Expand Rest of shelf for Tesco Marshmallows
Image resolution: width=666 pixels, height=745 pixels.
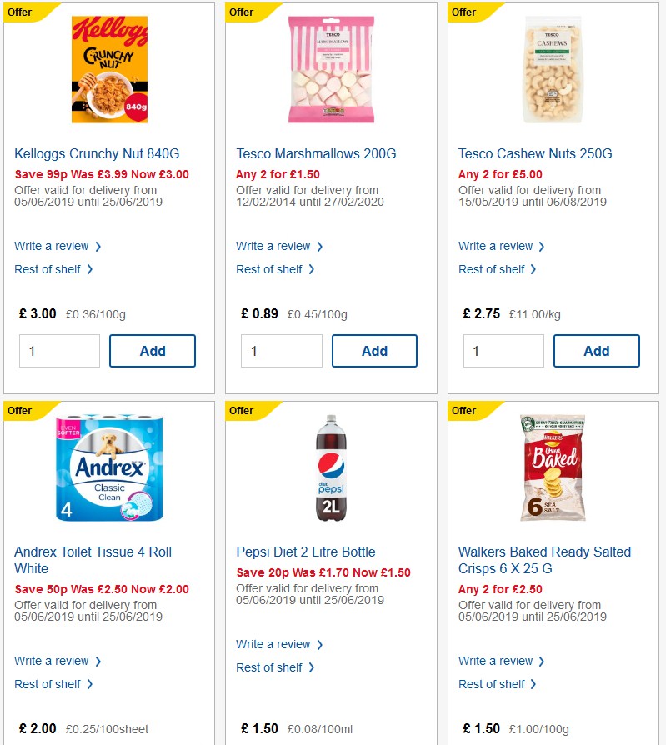271,269
